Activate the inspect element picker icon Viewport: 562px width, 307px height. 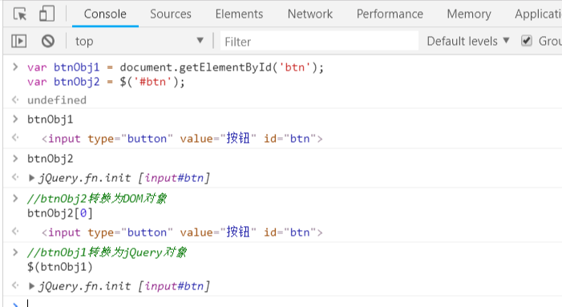pyautogui.click(x=20, y=14)
